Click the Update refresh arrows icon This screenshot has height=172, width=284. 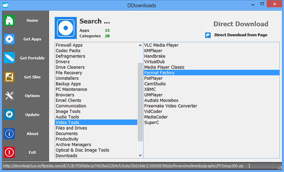[9, 114]
